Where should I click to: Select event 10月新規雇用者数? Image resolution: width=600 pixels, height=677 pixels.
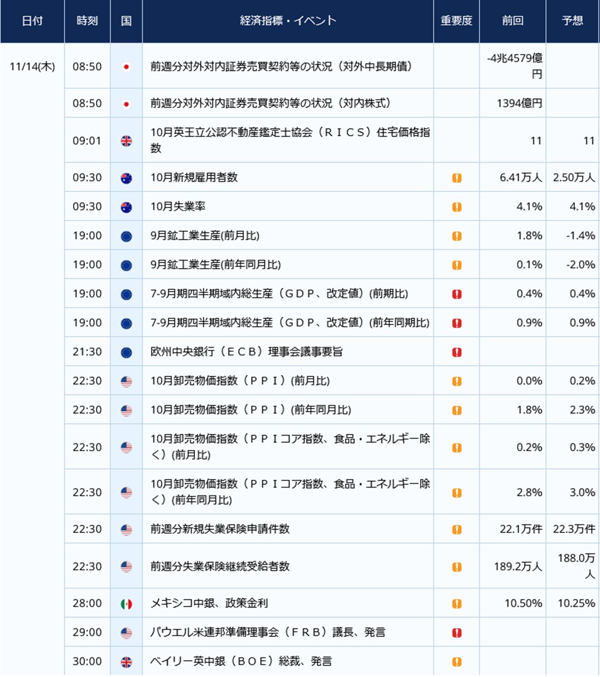[x=194, y=177]
